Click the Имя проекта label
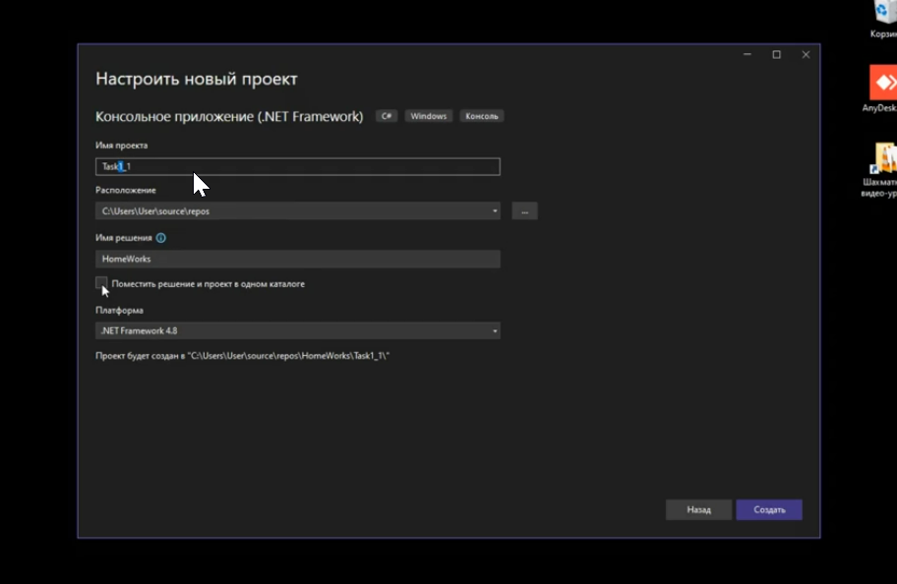 [x=121, y=146]
